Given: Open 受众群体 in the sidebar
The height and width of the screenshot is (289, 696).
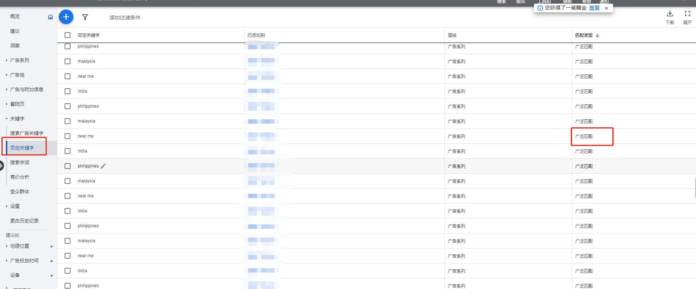Looking at the screenshot, I should point(20,192).
